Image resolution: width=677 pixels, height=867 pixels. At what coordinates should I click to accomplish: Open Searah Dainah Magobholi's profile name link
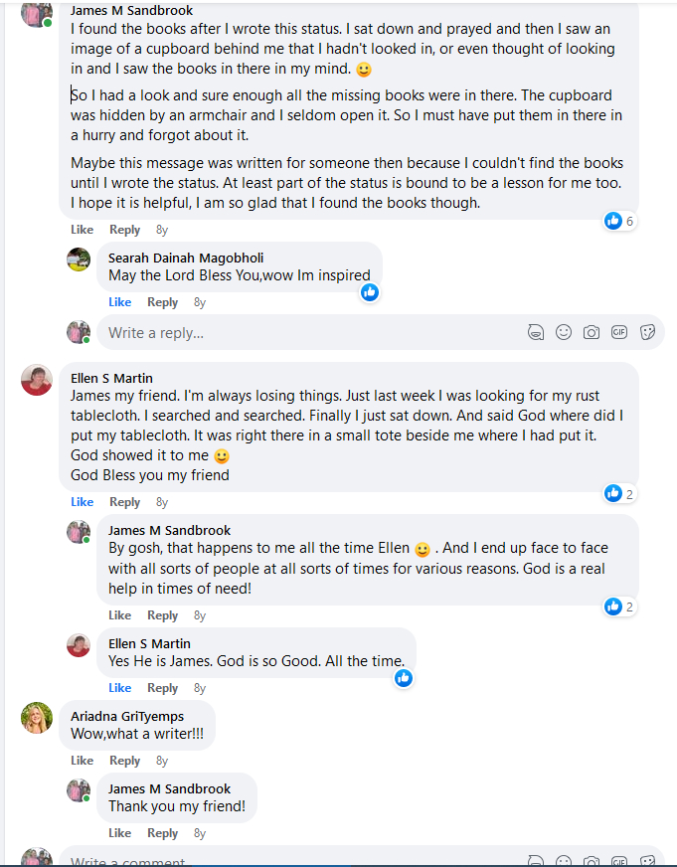[x=186, y=259]
